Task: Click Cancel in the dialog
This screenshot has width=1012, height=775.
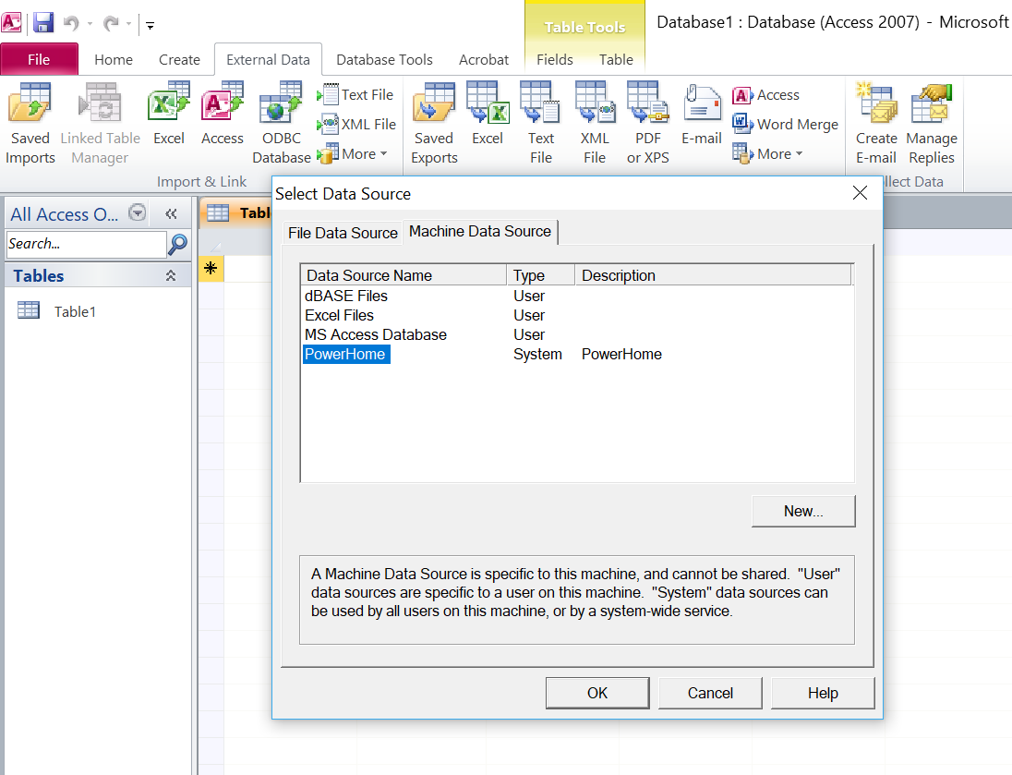Action: coord(711,693)
